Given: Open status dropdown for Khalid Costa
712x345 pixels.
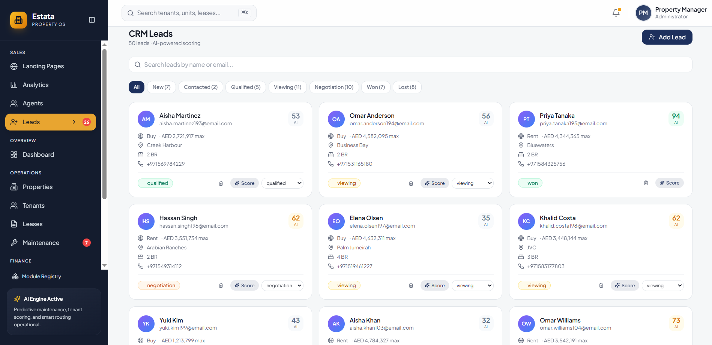Looking at the screenshot, I should (663, 285).
